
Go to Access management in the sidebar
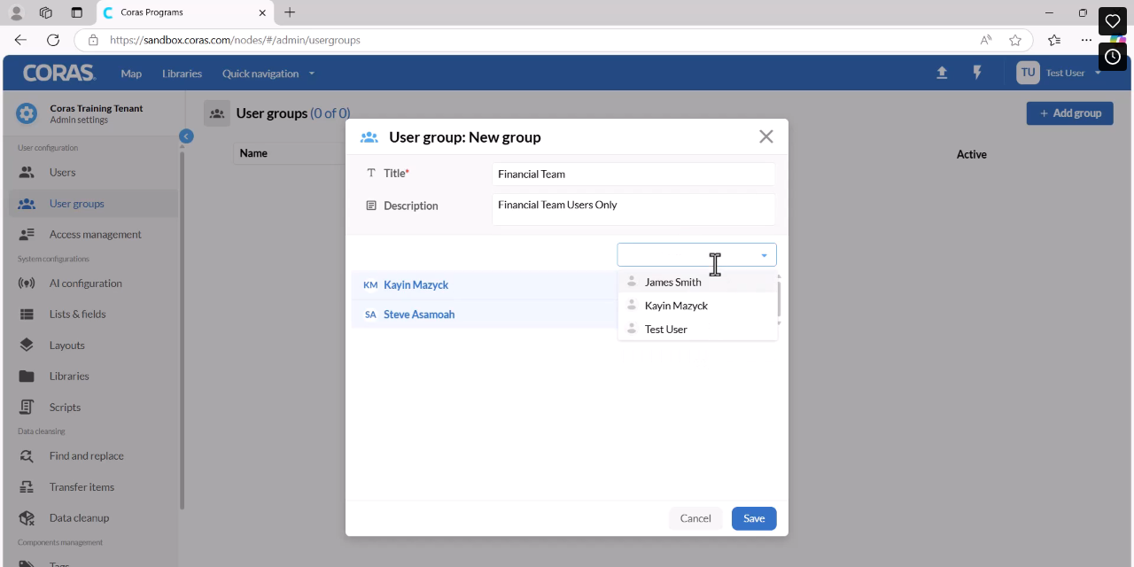pyautogui.click(x=94, y=235)
